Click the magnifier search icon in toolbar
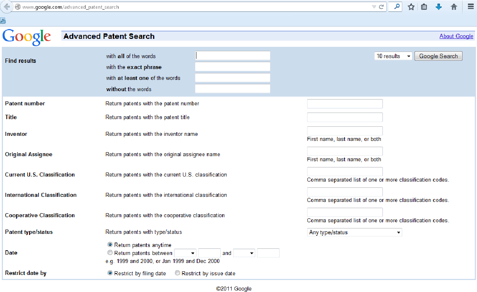 397,7
